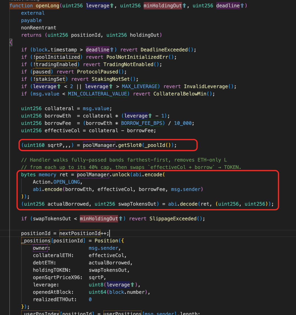296x315 pixels.
Task: Click the nextPositionId variable
Action: click(x=80, y=233)
